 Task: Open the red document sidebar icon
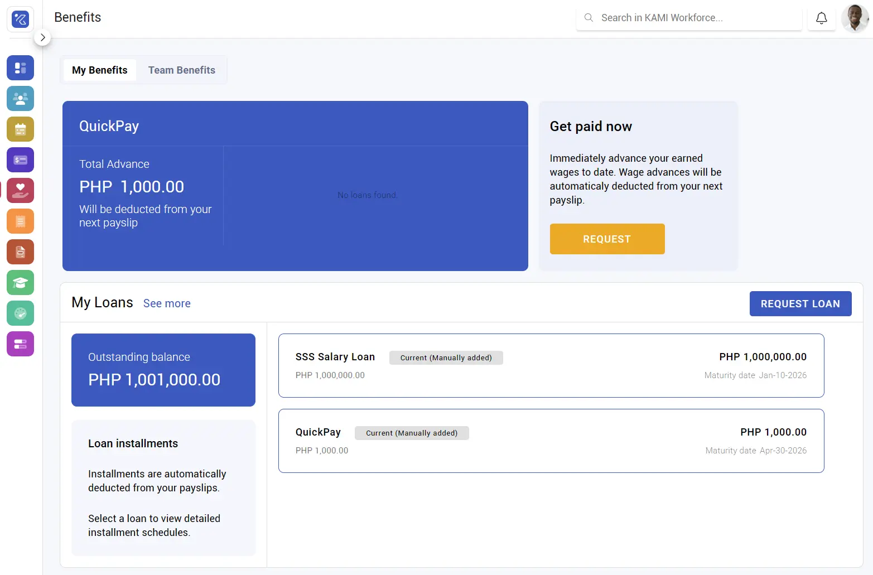[20, 252]
